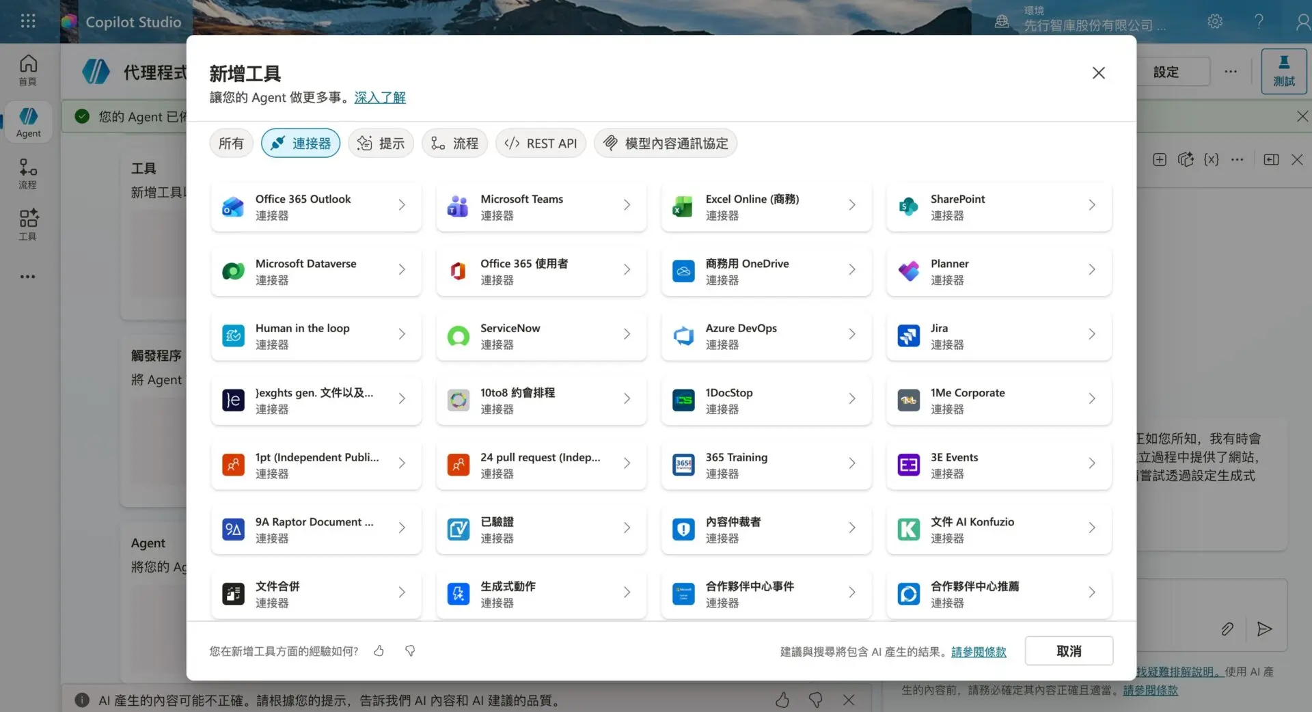Click the Azure DevOps icon
Image resolution: width=1312 pixels, height=712 pixels.
pos(683,335)
